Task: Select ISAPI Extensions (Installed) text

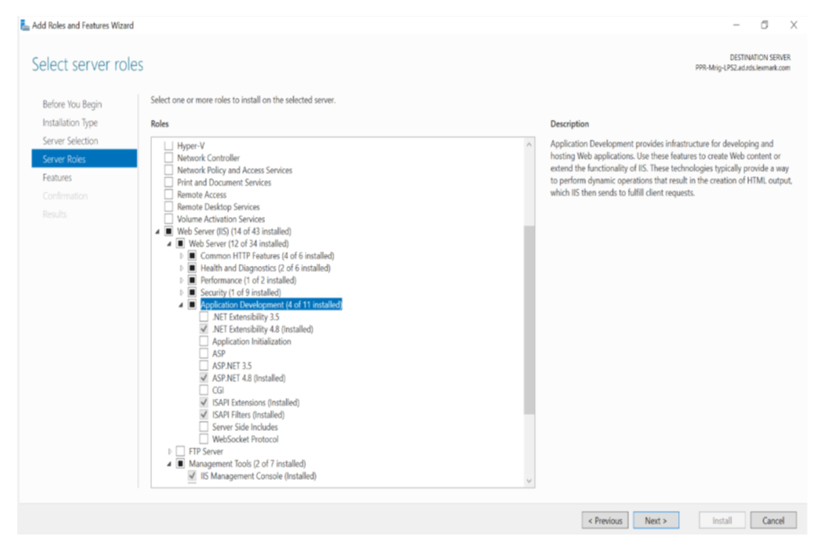Action: coord(256,402)
